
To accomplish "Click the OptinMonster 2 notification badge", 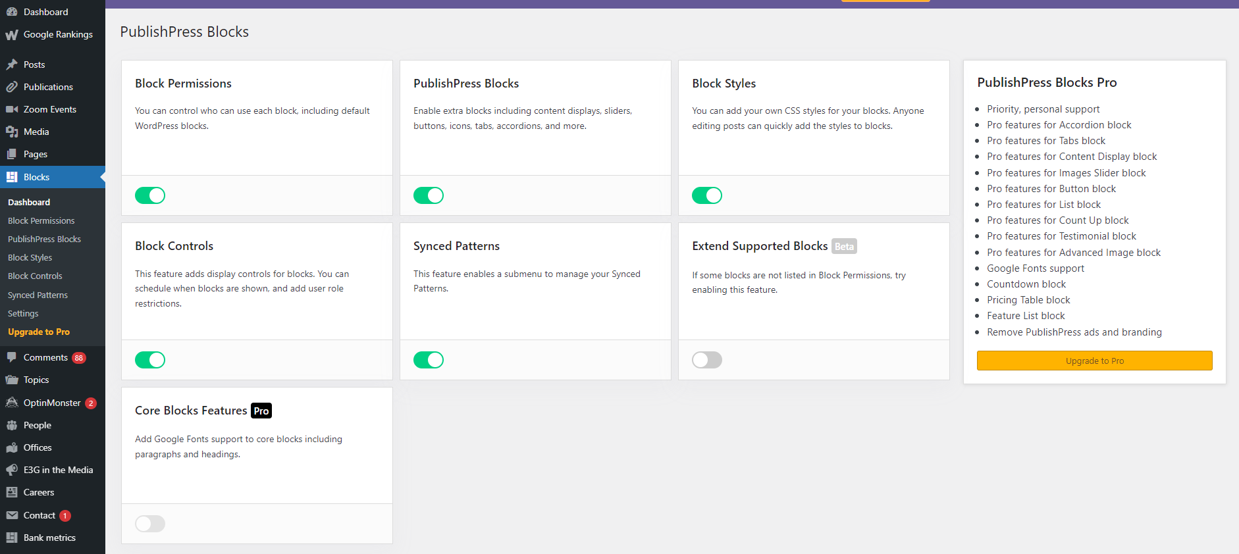I will 91,403.
